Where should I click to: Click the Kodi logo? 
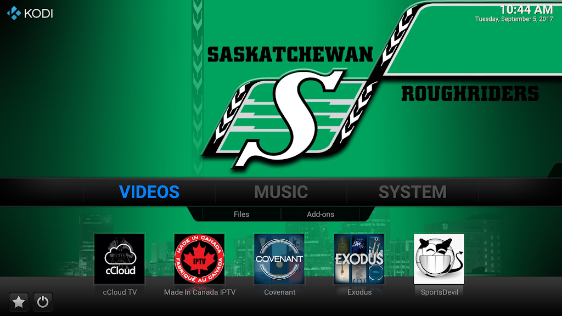click(30, 13)
